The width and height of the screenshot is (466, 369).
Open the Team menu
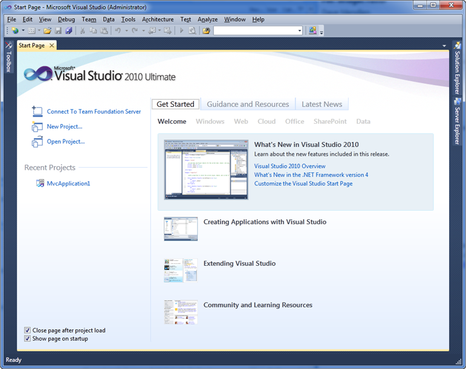pos(89,19)
